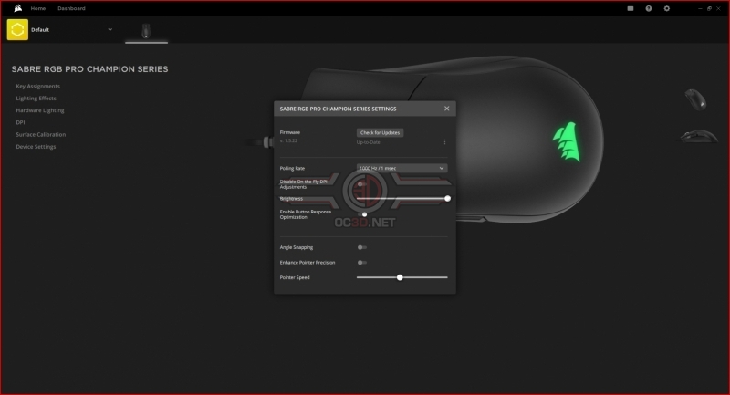The image size is (730, 395).
Task: Open Hardware Lighting section
Action: [x=40, y=110]
